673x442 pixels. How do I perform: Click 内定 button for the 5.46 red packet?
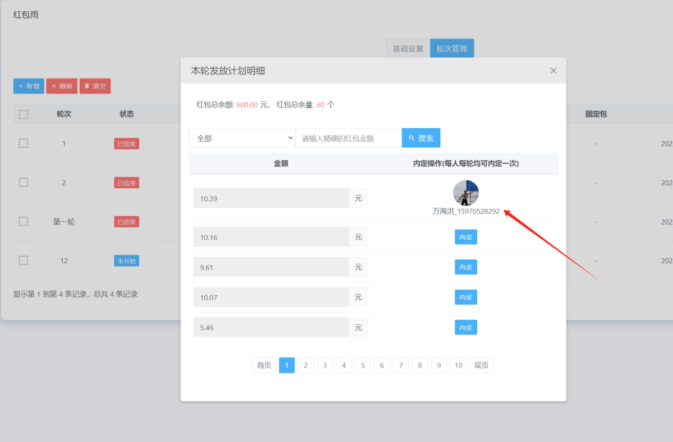click(465, 327)
